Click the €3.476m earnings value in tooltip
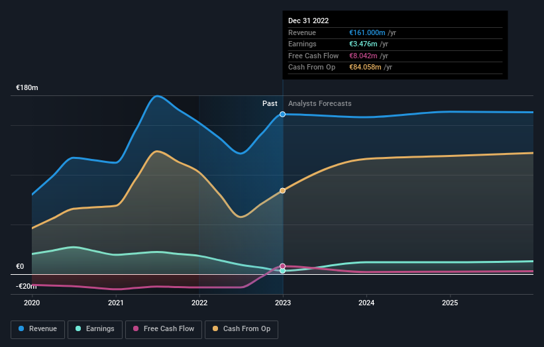 click(x=363, y=44)
